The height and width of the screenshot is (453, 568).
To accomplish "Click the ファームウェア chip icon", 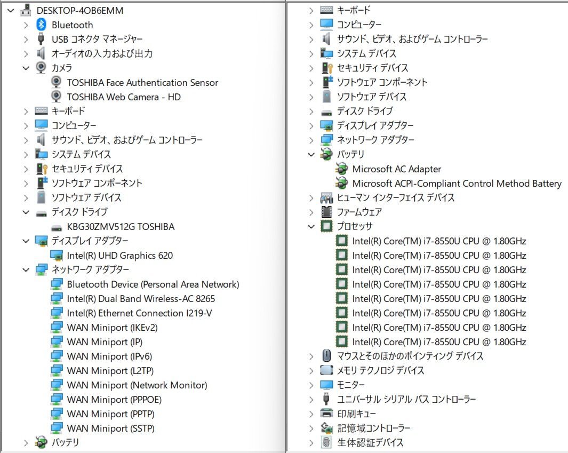I will point(326,212).
